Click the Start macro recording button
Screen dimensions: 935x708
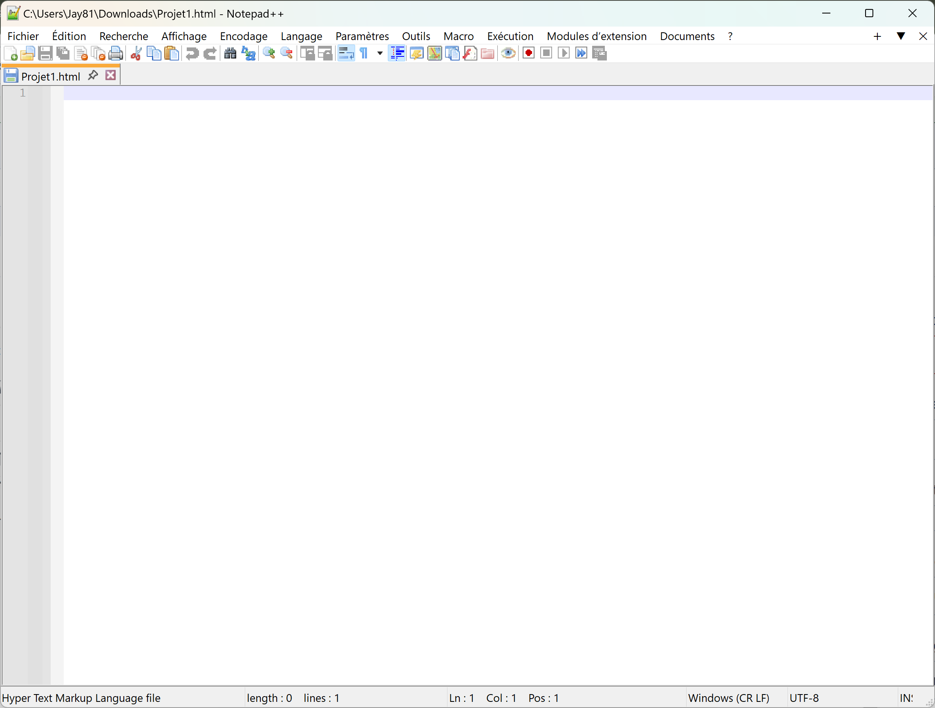click(x=528, y=53)
